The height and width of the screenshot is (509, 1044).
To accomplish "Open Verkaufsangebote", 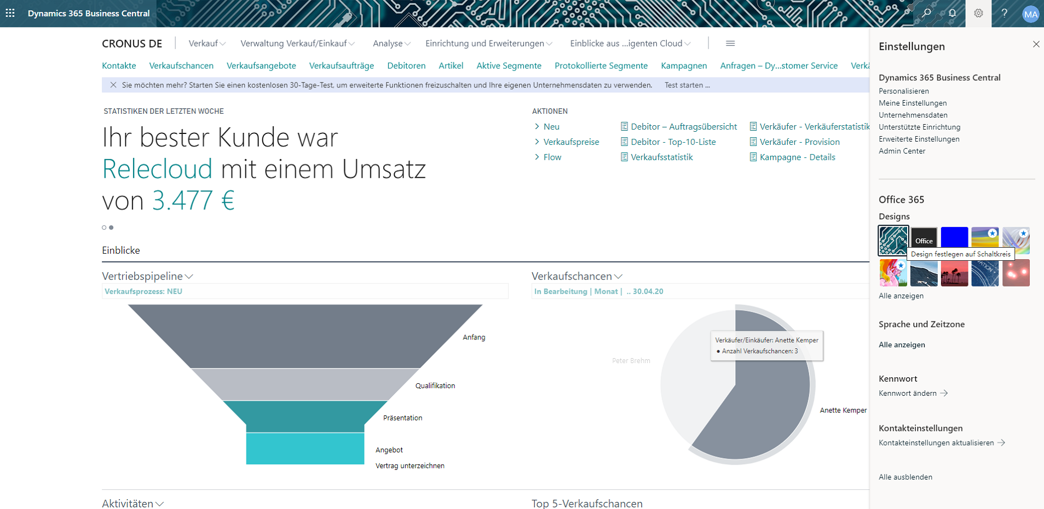I will (261, 66).
